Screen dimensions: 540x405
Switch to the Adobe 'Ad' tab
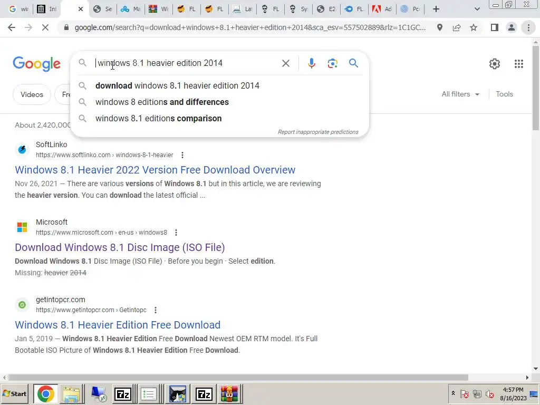pos(382,9)
